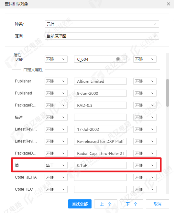Open 值 row right 不限 dropdown
This screenshot has height=213, width=174.
coord(145,165)
